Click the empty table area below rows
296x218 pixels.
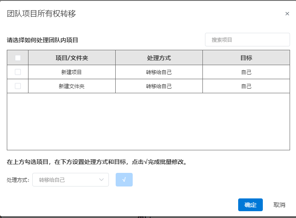tap(148, 121)
